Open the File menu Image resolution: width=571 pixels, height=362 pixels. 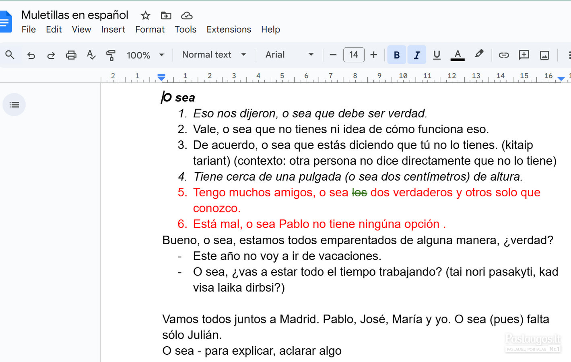tap(29, 29)
